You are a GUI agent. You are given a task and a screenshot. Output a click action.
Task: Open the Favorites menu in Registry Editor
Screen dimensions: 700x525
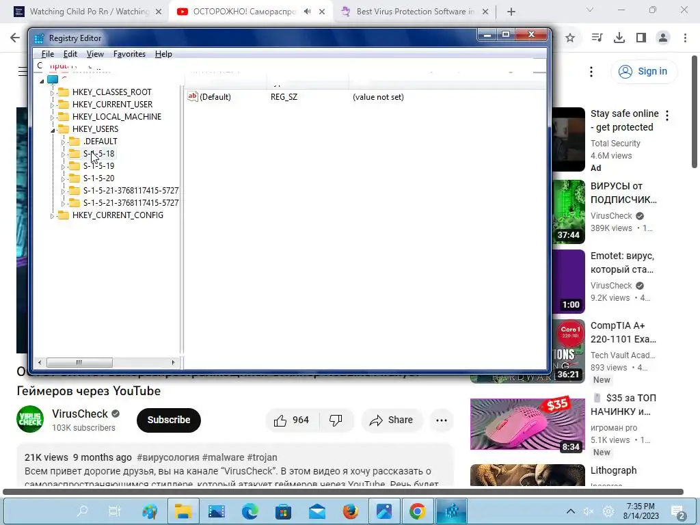tap(129, 54)
